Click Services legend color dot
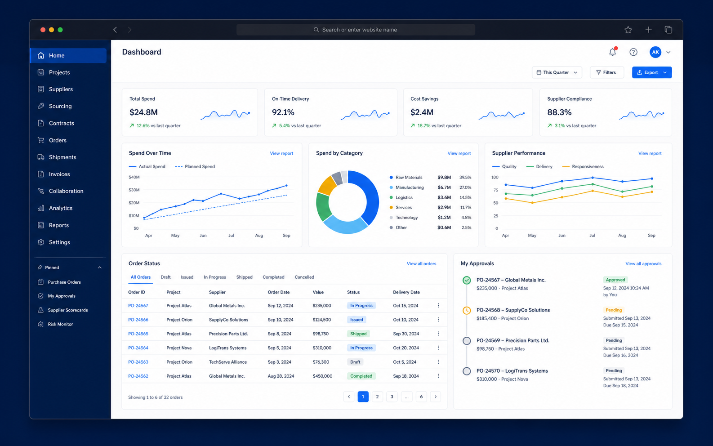The width and height of the screenshot is (713, 446). [x=391, y=208]
